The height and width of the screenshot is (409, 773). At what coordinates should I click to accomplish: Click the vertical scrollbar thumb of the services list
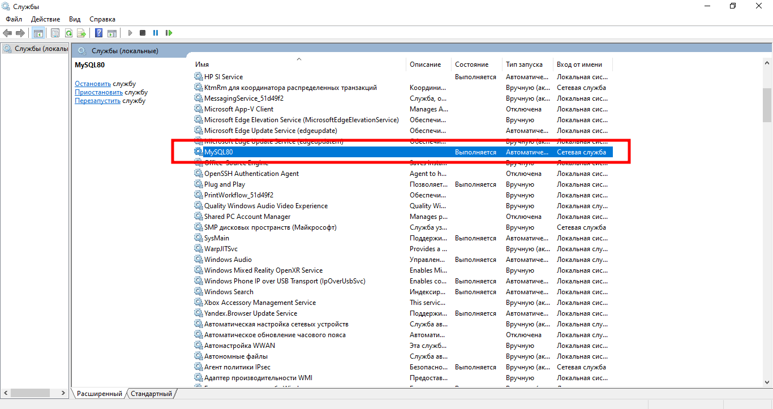[x=767, y=105]
